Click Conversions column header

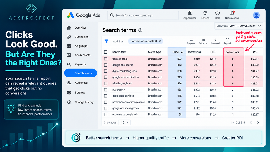pyautogui.click(x=232, y=52)
